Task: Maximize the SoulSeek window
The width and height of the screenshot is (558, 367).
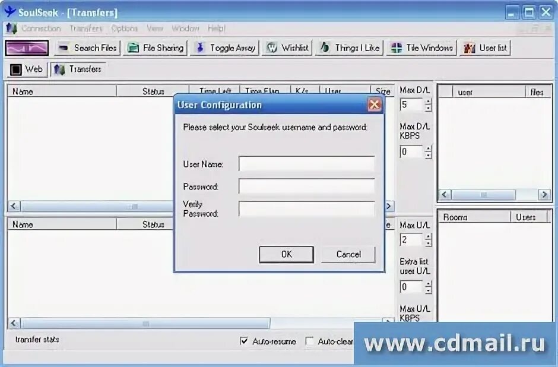Action: click(x=529, y=12)
